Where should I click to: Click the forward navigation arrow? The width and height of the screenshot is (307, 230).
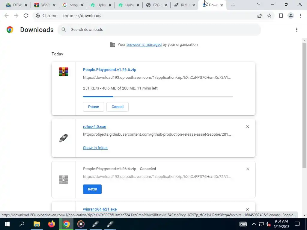(16, 16)
